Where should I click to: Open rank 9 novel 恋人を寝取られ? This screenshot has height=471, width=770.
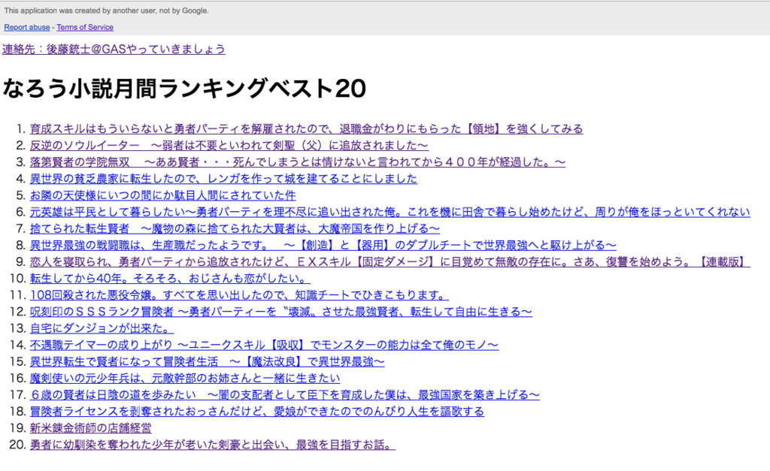pos(390,262)
